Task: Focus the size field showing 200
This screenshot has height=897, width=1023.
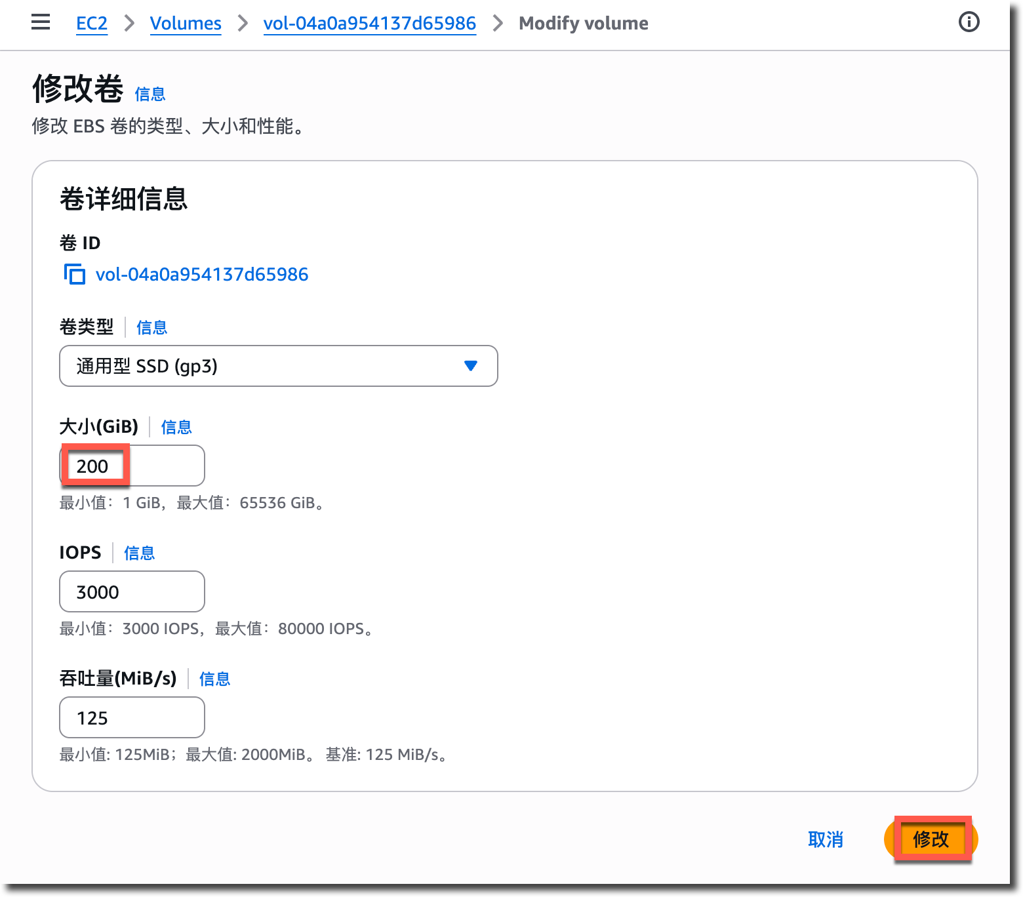Action: [132, 466]
